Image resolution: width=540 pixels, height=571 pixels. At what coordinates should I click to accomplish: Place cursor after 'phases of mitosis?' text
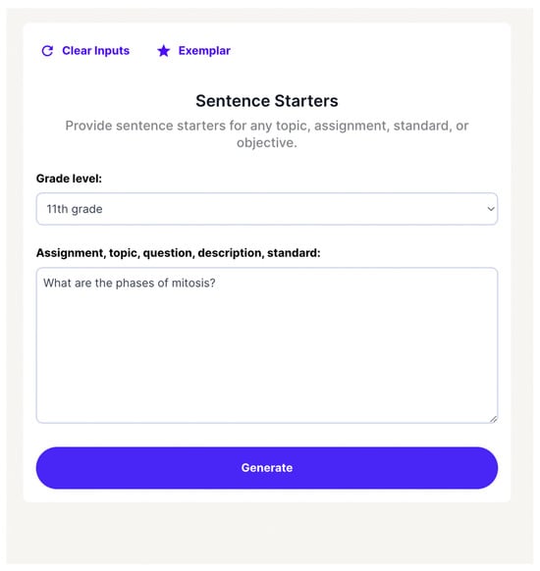(x=216, y=284)
